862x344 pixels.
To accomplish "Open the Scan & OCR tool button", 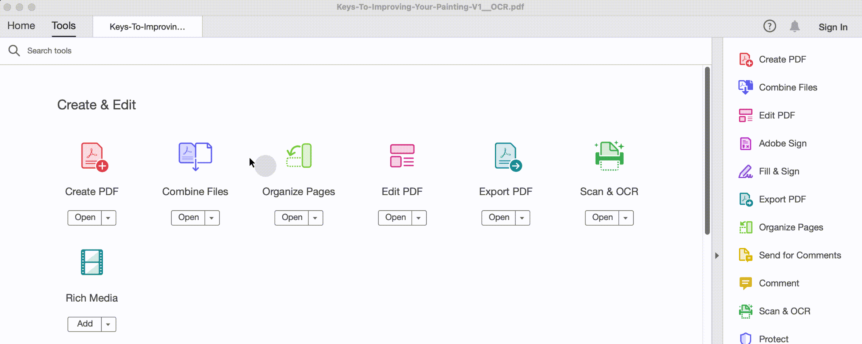I will pyautogui.click(x=602, y=218).
